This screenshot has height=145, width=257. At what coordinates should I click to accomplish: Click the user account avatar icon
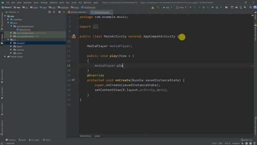255,7
